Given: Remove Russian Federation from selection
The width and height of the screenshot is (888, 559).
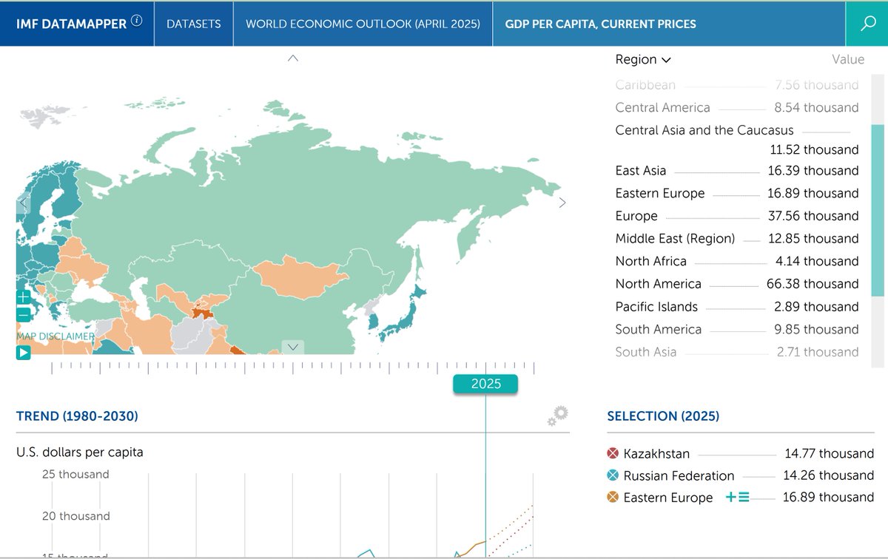Looking at the screenshot, I should 613,475.
